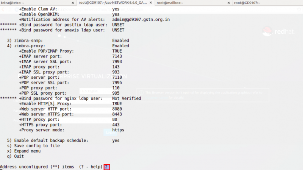Click the Proxy server mode value https
This screenshot has width=303, height=170.
118,130
